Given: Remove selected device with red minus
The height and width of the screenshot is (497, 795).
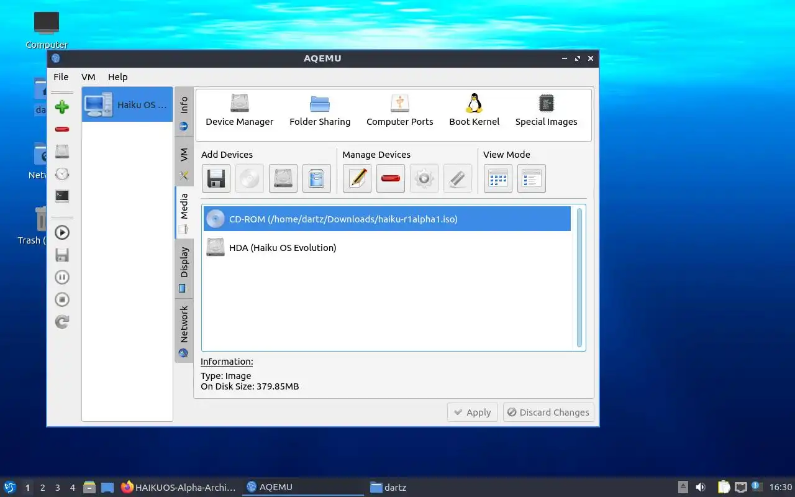Looking at the screenshot, I should click(391, 179).
